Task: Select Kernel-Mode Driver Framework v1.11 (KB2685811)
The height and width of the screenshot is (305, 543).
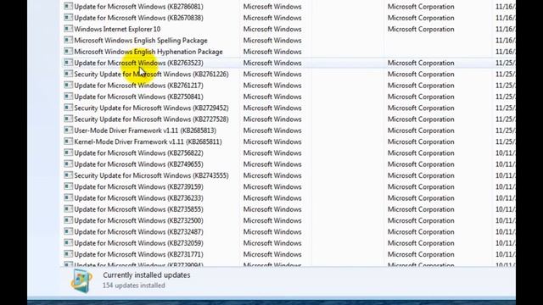Action: pyautogui.click(x=148, y=141)
